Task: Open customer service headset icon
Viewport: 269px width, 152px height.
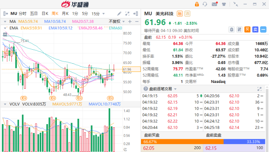Action: 205,4
